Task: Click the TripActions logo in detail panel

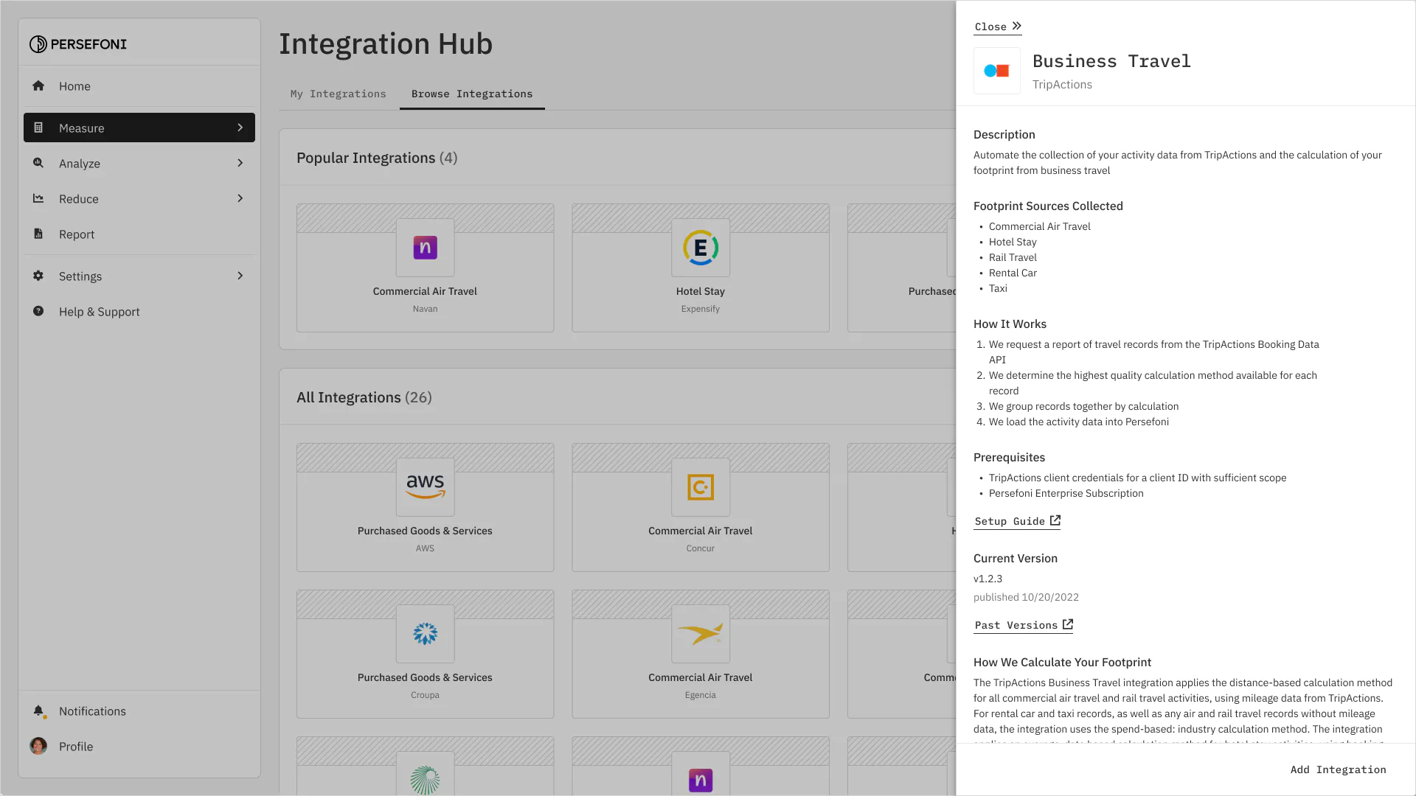Action: point(996,71)
